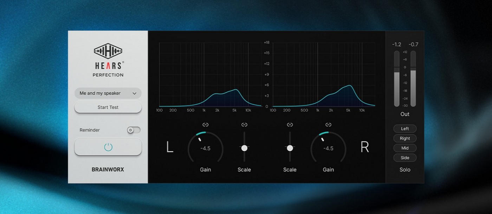Viewport: 492px width, 214px height.
Task: Click the link icon above left Gain knob
Action: click(206, 125)
